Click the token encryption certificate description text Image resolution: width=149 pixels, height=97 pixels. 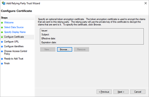92,22
